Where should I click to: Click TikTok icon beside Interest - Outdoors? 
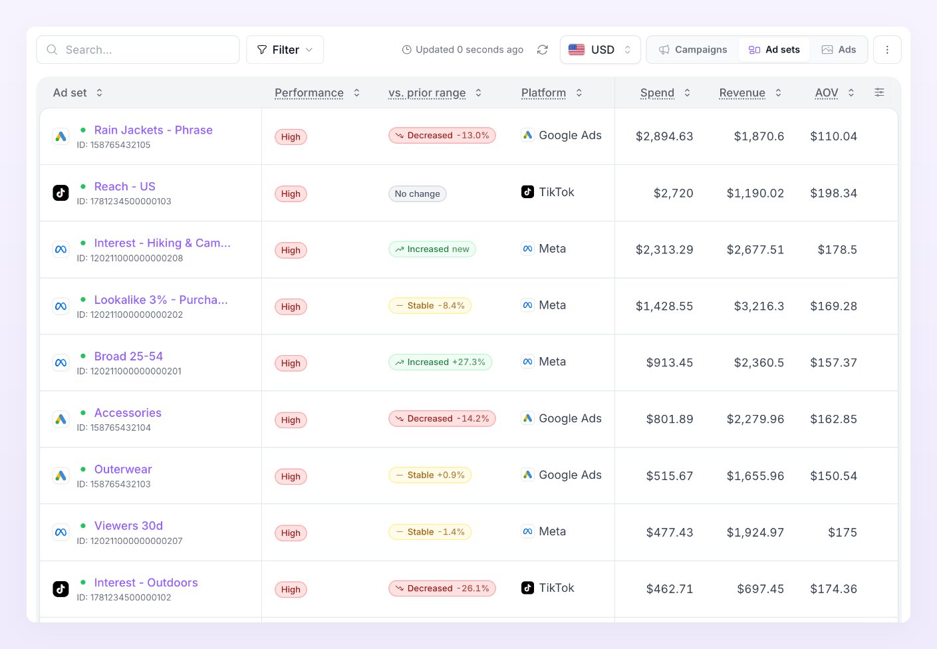61,588
